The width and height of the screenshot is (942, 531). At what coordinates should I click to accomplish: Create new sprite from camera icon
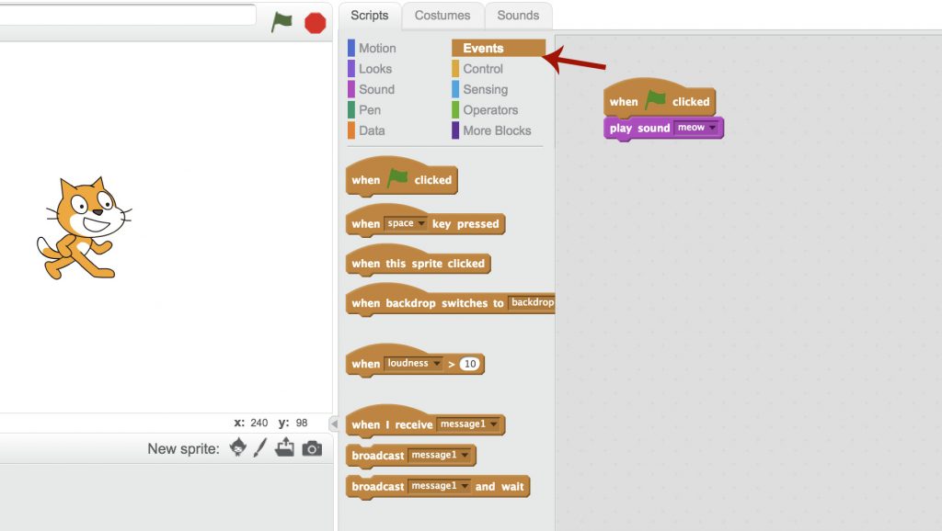coord(312,448)
